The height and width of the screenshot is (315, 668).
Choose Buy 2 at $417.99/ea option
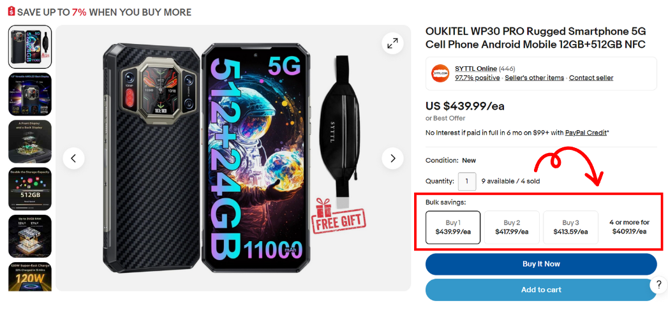[512, 228]
